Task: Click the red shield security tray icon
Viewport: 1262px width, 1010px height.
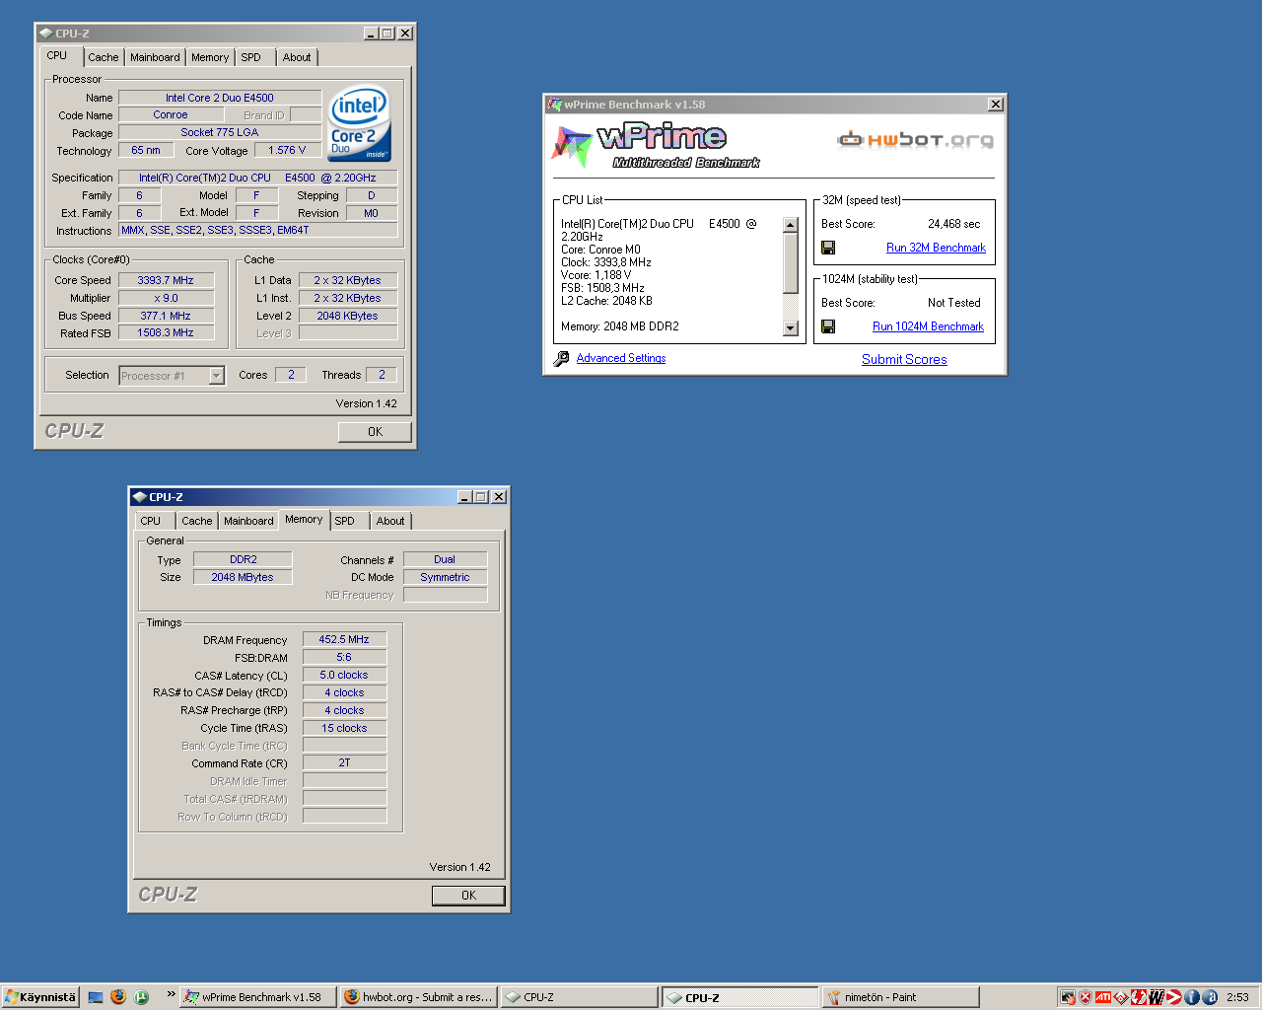Action: click(x=1086, y=997)
